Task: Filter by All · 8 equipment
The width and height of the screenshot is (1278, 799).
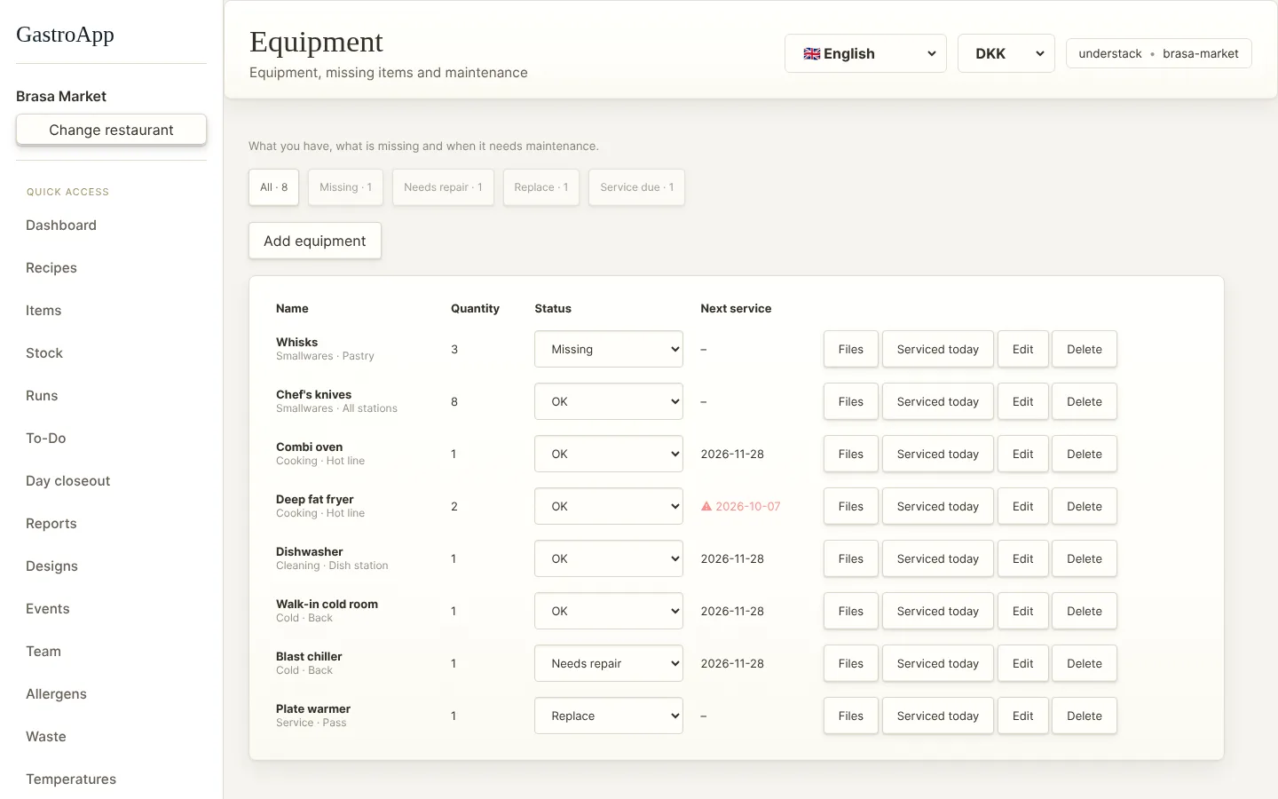Action: pos(273,187)
